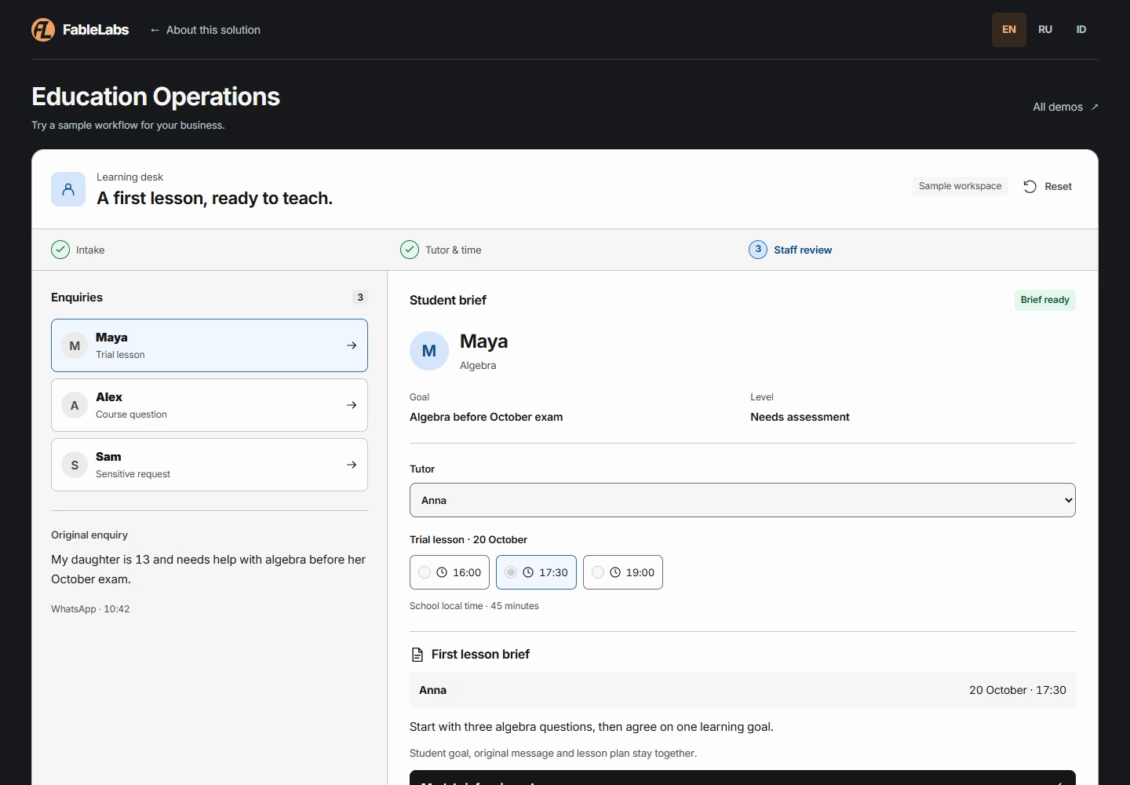Click the FableLabs logo icon
This screenshot has width=1130, height=785.
[x=43, y=30]
